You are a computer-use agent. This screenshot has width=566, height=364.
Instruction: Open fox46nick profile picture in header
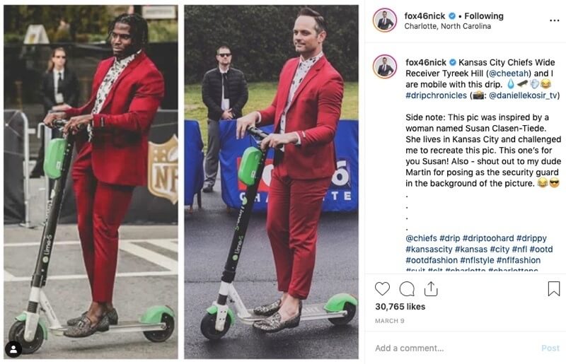385,20
